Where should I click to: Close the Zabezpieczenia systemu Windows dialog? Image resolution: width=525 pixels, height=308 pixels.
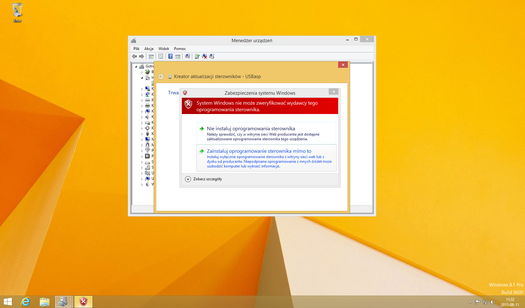tap(333, 92)
